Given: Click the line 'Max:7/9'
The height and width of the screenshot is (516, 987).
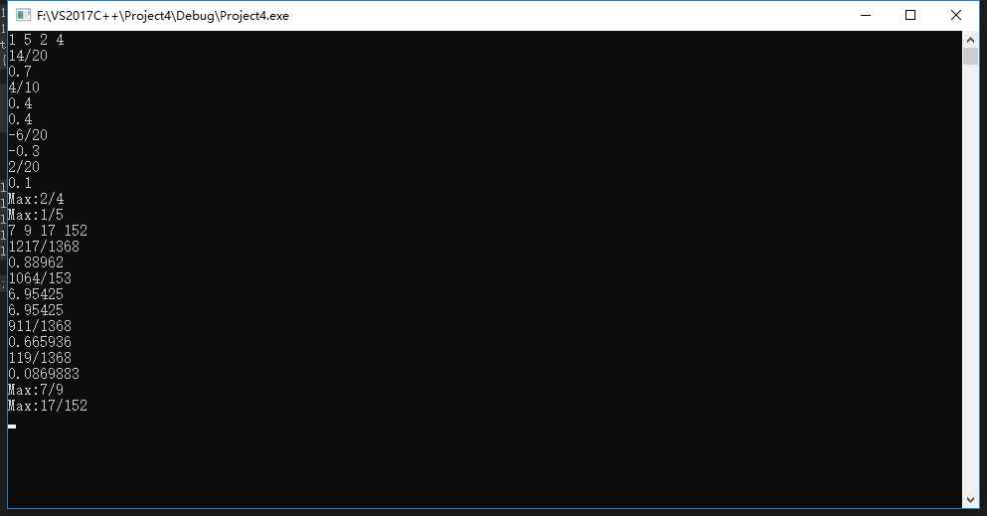Looking at the screenshot, I should click(36, 390).
